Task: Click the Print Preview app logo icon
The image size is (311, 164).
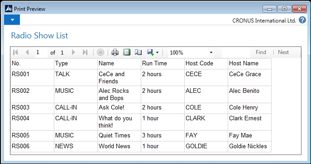Action: click(x=9, y=9)
